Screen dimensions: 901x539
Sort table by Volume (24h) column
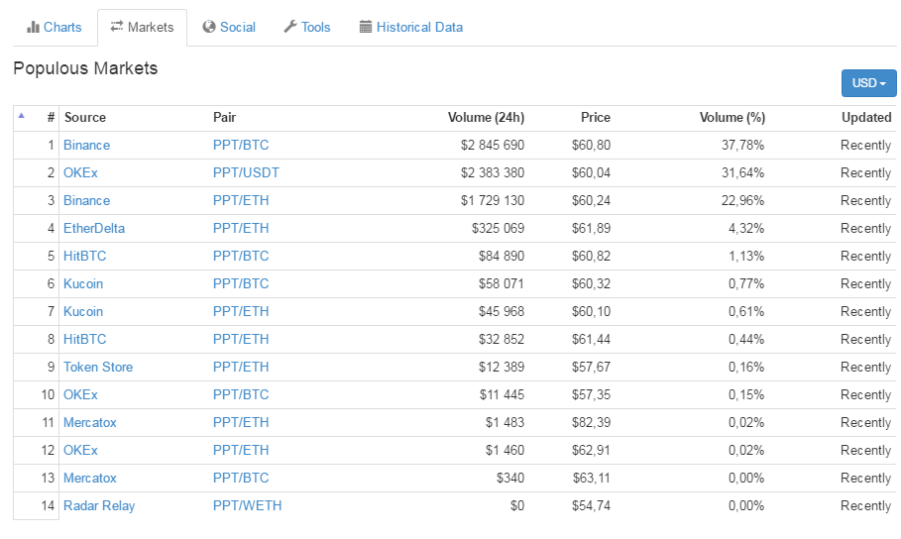[x=486, y=117]
